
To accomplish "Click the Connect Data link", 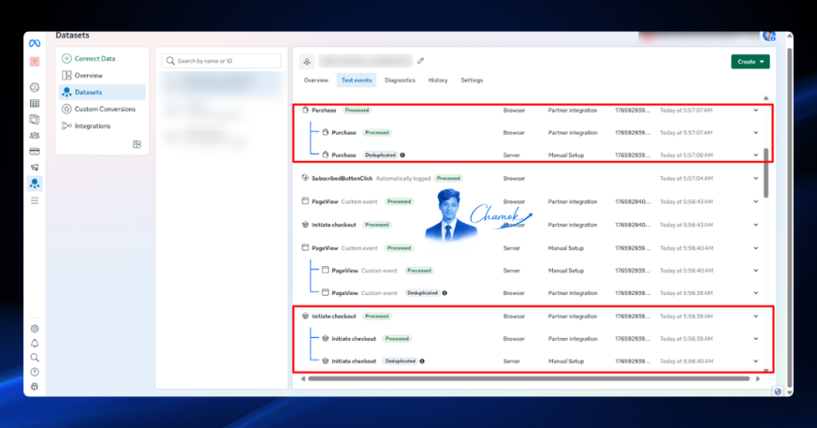I will coord(94,58).
